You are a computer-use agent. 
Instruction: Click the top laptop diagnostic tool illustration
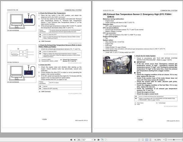pos(22,22)
